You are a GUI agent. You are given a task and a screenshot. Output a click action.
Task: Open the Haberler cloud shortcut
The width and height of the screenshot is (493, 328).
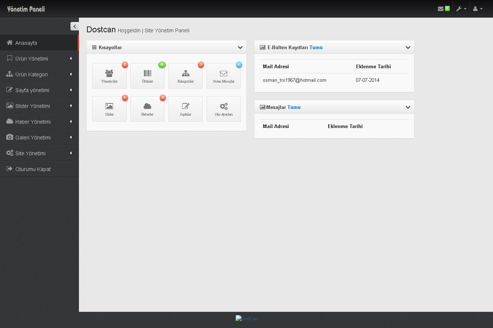(147, 109)
